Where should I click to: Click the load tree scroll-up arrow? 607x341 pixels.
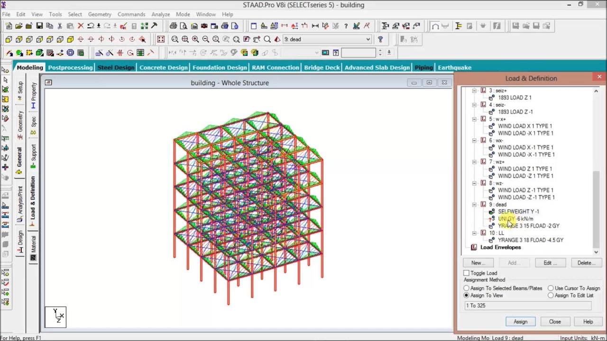(596, 91)
